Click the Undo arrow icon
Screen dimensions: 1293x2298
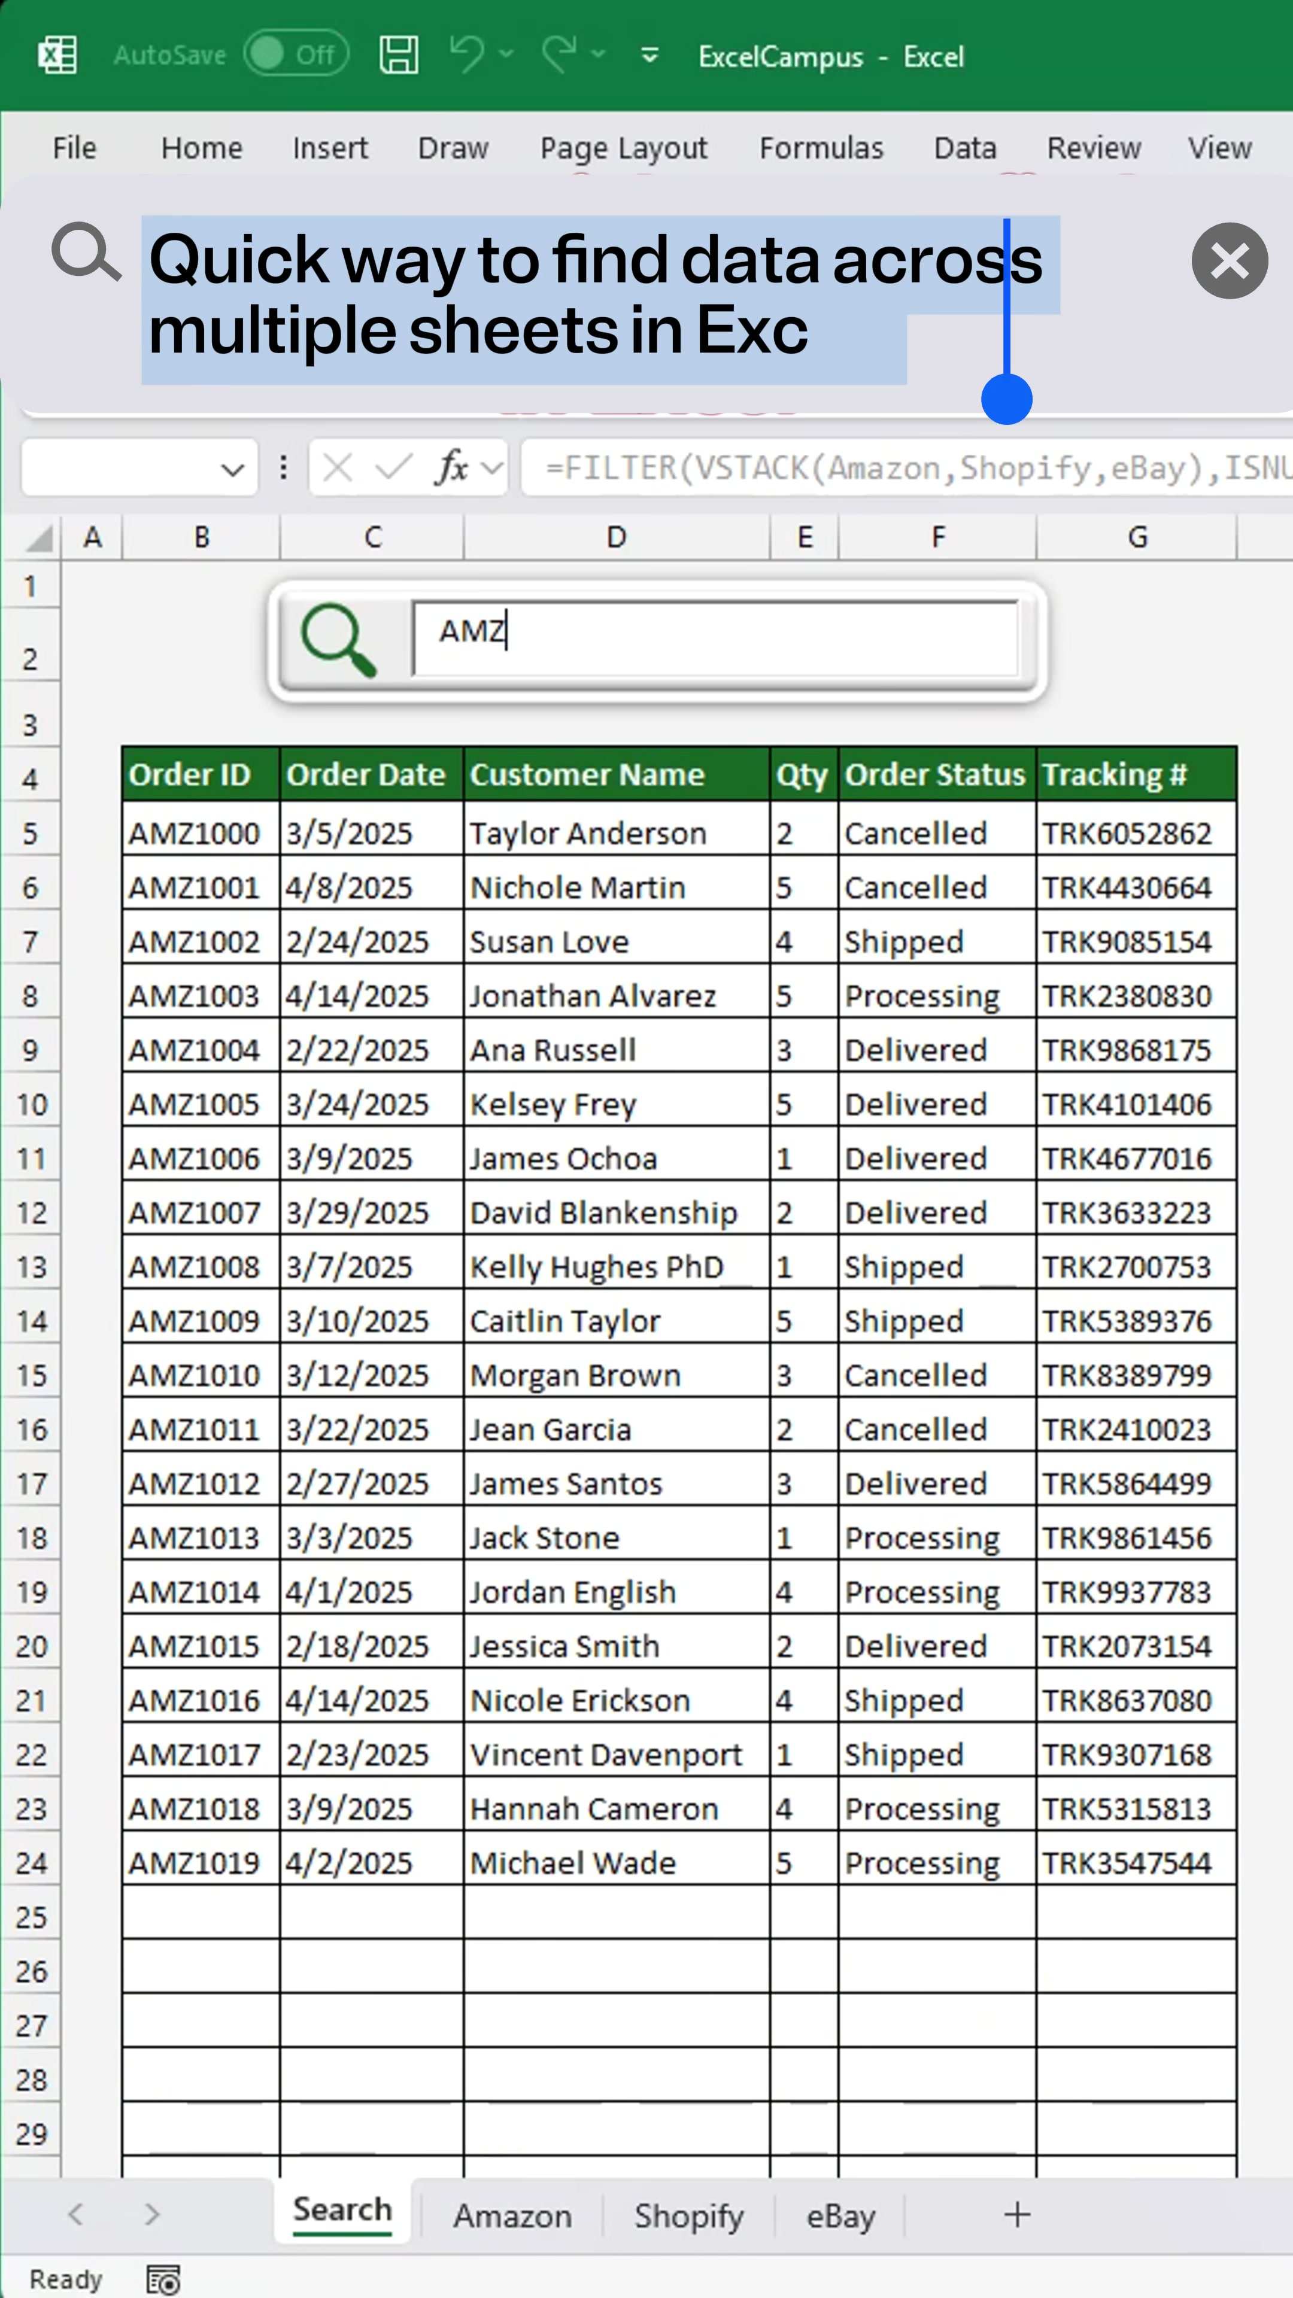[x=467, y=54]
